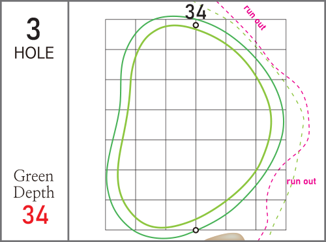This screenshot has height=242, width=326.
Task: Click the HOLE label text
Action: [34, 53]
